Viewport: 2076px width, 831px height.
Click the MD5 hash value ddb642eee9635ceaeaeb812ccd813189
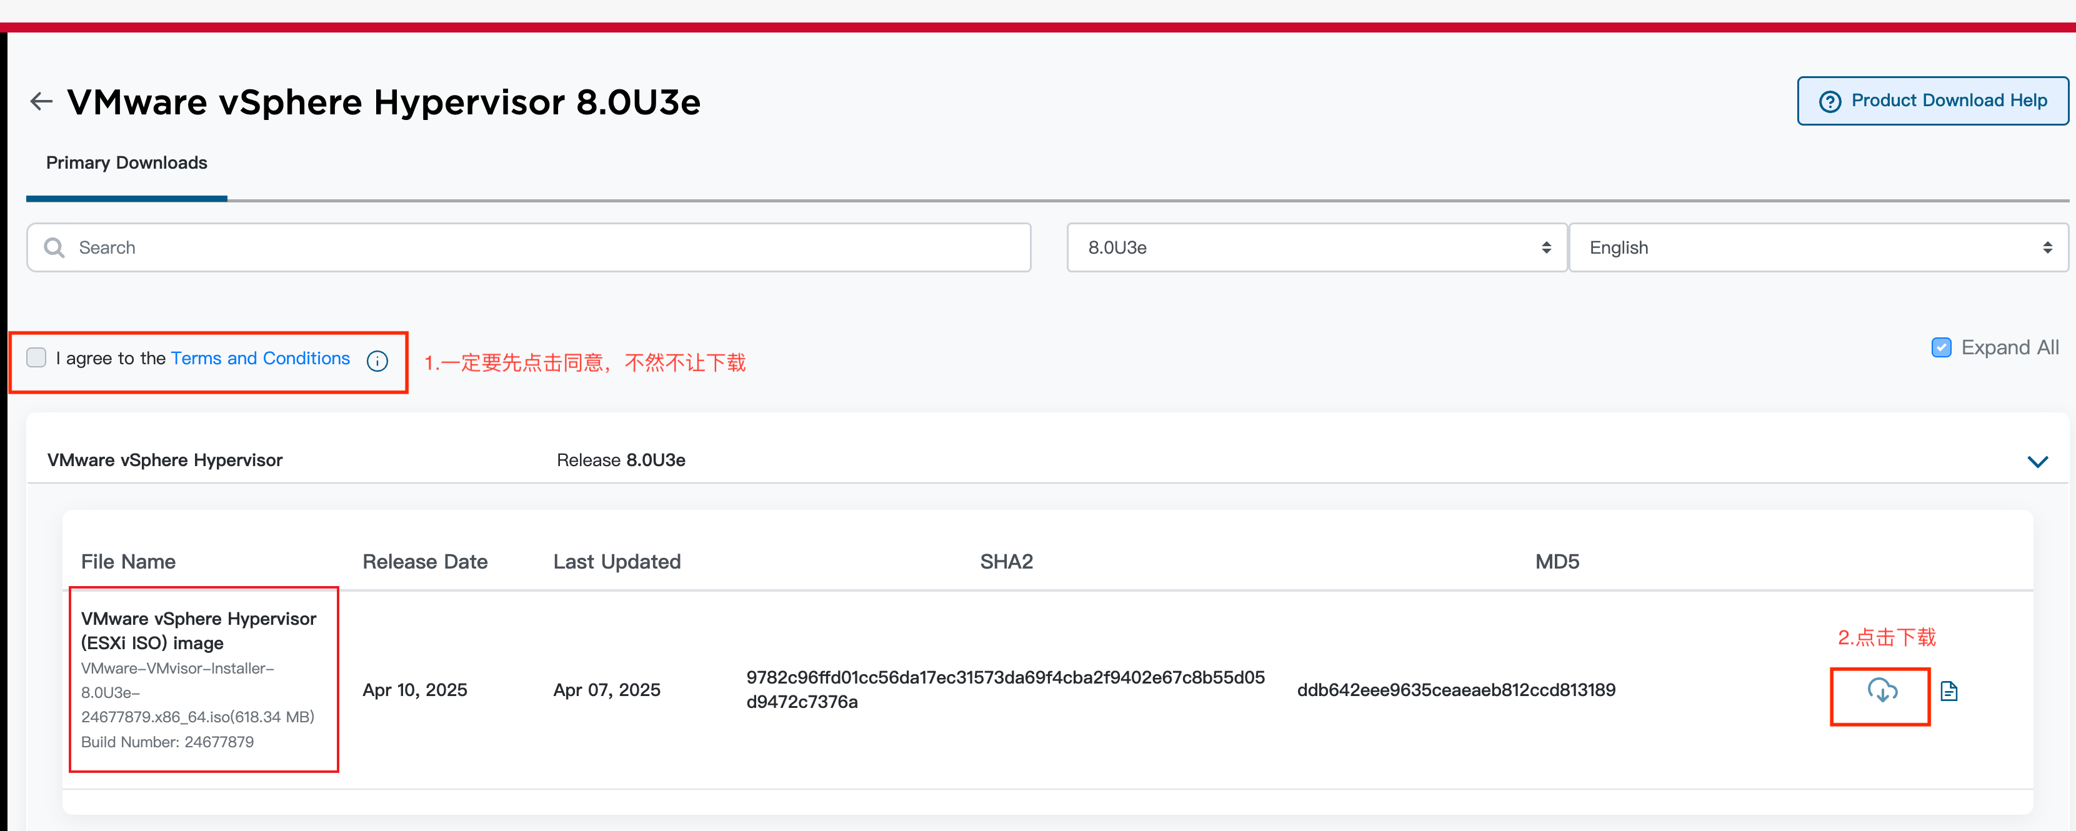pos(1456,690)
